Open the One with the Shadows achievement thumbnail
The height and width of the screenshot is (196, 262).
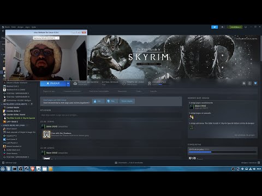click(47, 134)
